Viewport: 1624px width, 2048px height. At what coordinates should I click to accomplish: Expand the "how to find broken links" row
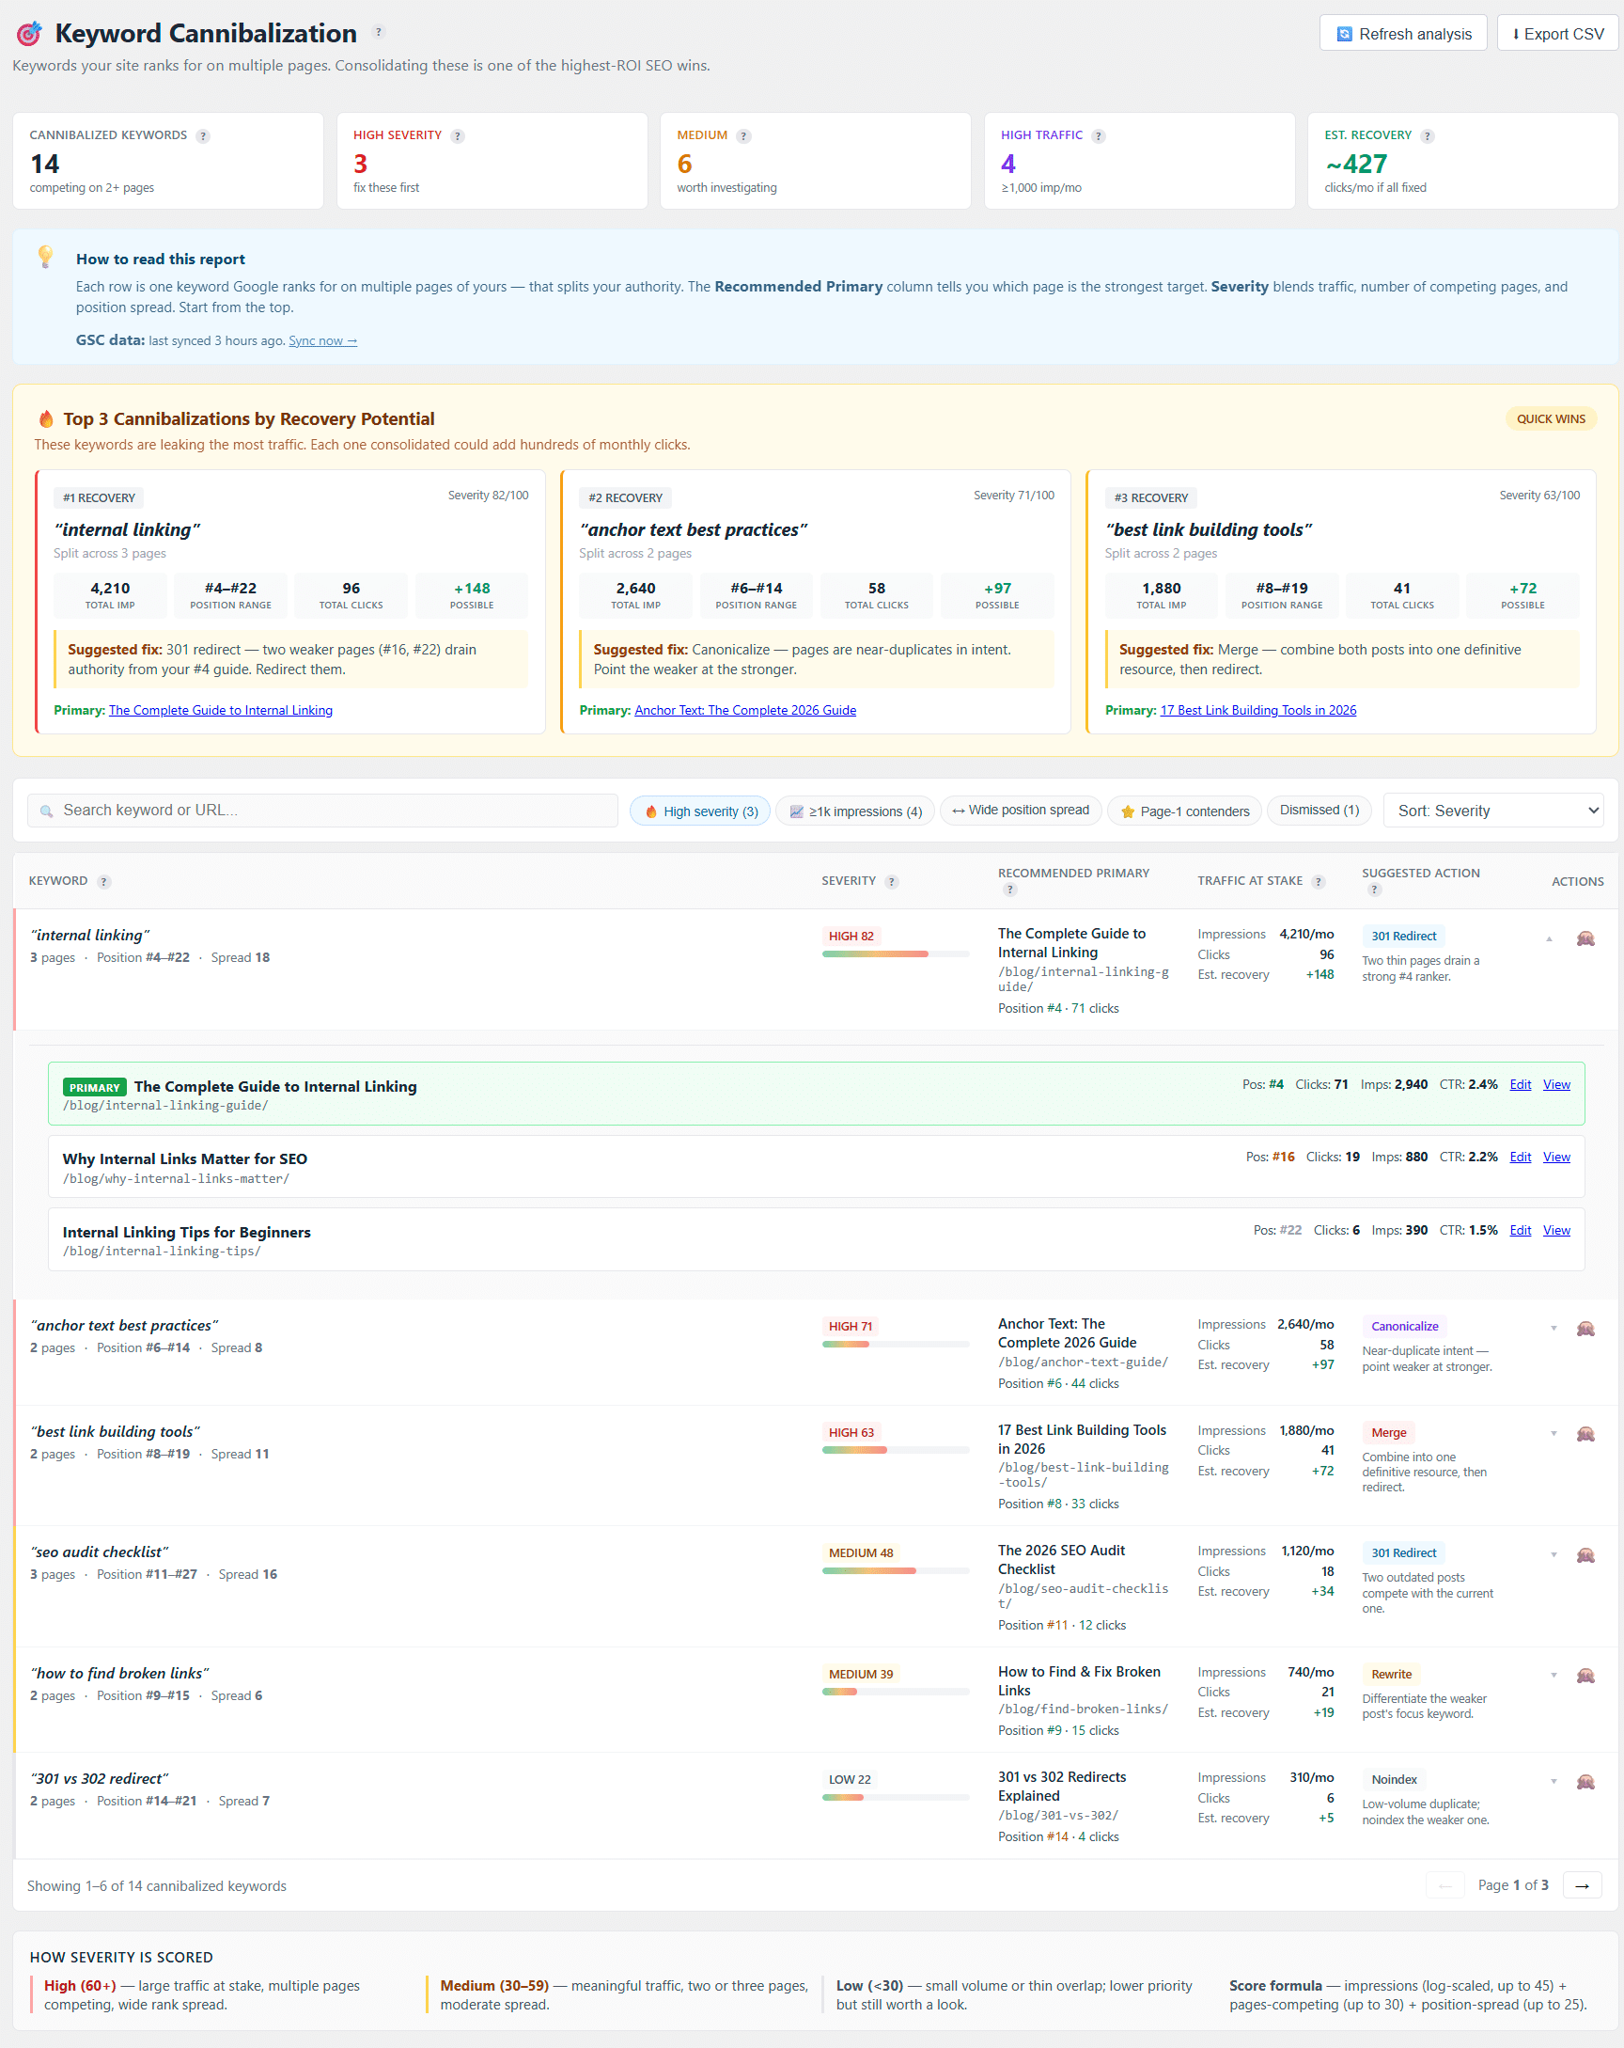click(x=1553, y=1676)
